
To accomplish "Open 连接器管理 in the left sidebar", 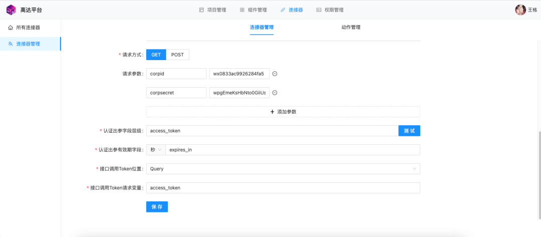I will pyautogui.click(x=31, y=44).
